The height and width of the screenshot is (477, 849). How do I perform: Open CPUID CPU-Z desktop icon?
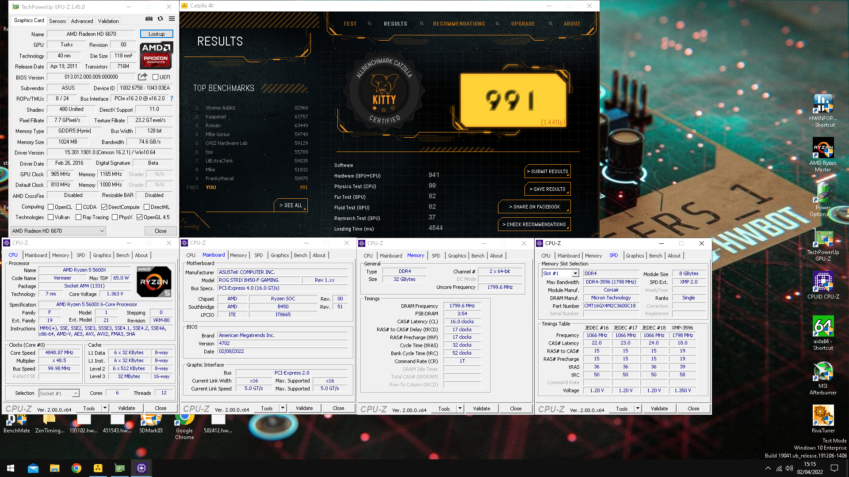(823, 285)
